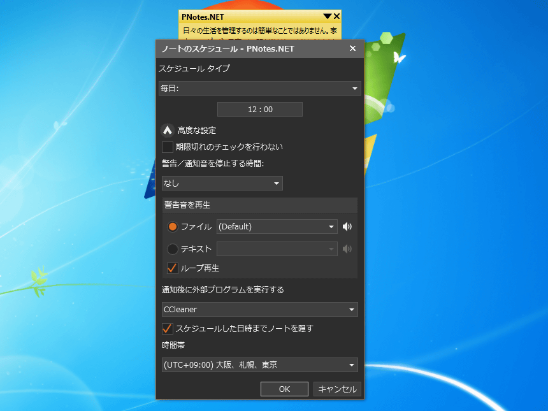Click the greyed-out speaker icon in the テキスト row
The width and height of the screenshot is (548, 411).
click(x=347, y=249)
